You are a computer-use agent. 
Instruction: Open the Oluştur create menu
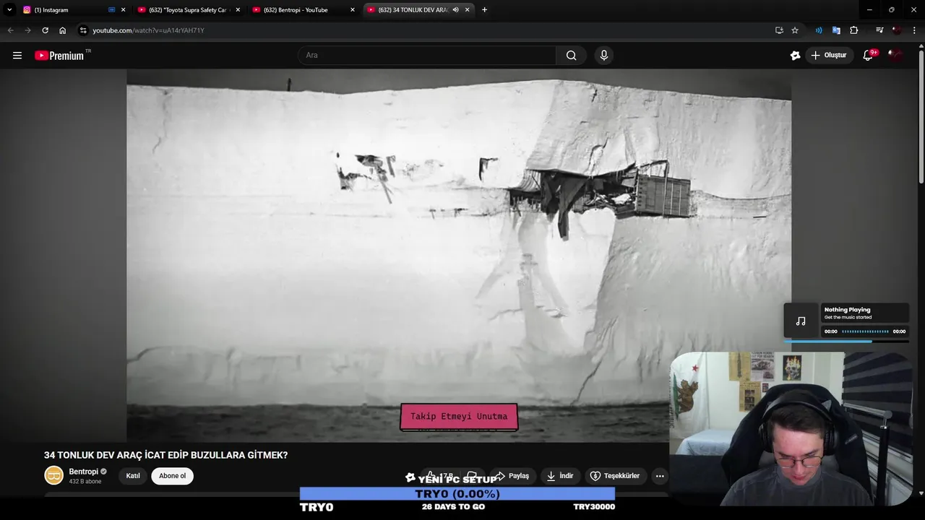[x=829, y=56]
